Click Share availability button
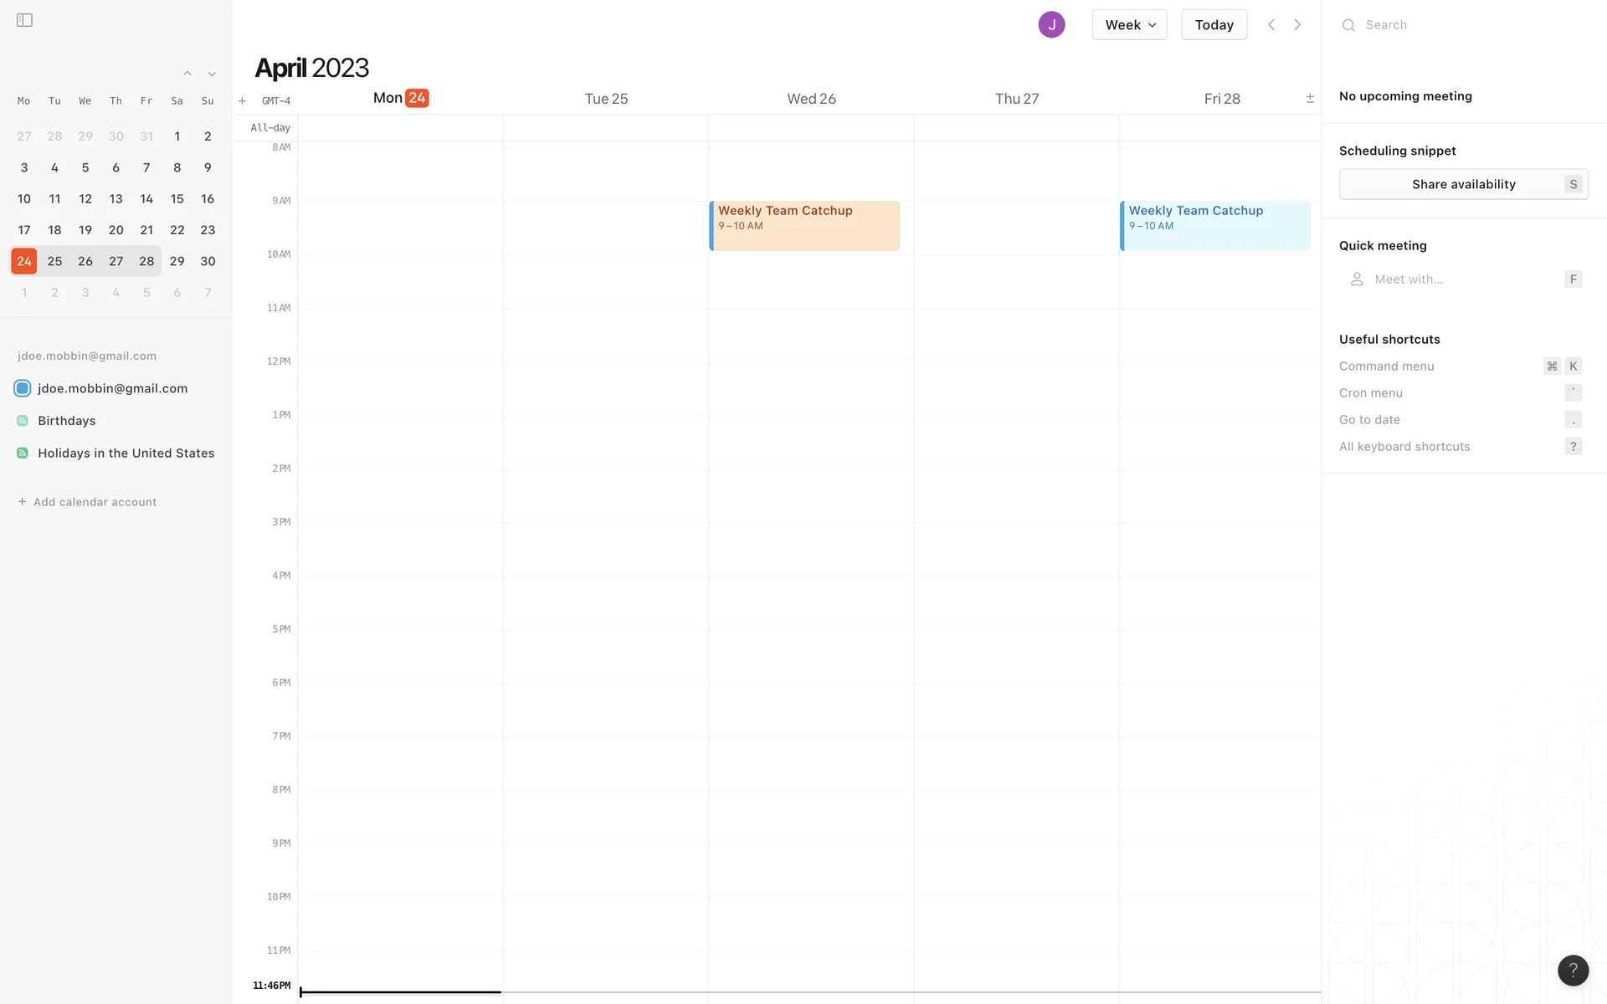Viewport: 1607px width, 1004px height. 1463,184
